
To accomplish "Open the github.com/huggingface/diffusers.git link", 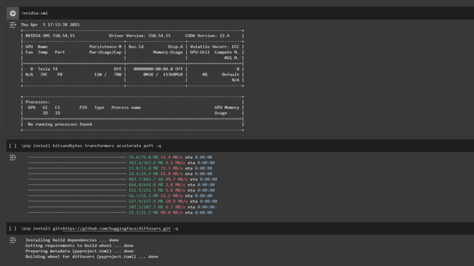I will click(x=117, y=229).
